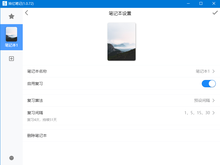Click 删除笔记本 to delete notebook
This screenshot has height=165, width=220.
pyautogui.click(x=121, y=136)
